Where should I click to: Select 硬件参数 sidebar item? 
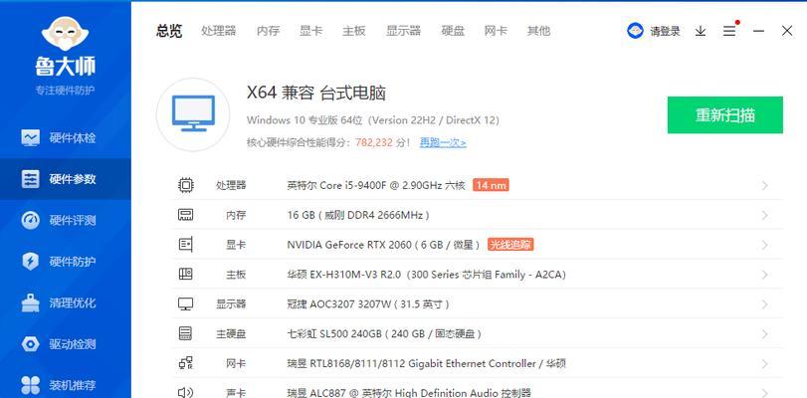[x=66, y=179]
